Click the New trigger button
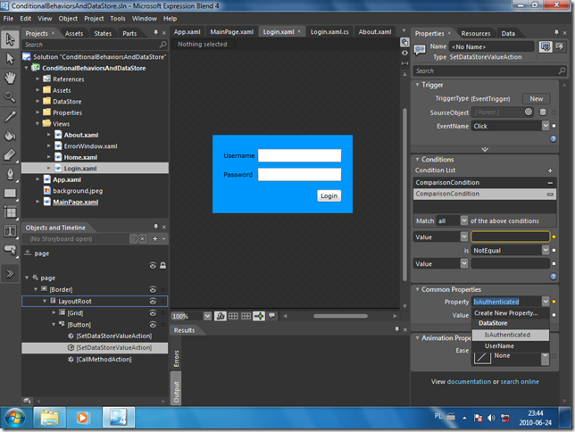This screenshot has height=432, width=575. click(537, 98)
